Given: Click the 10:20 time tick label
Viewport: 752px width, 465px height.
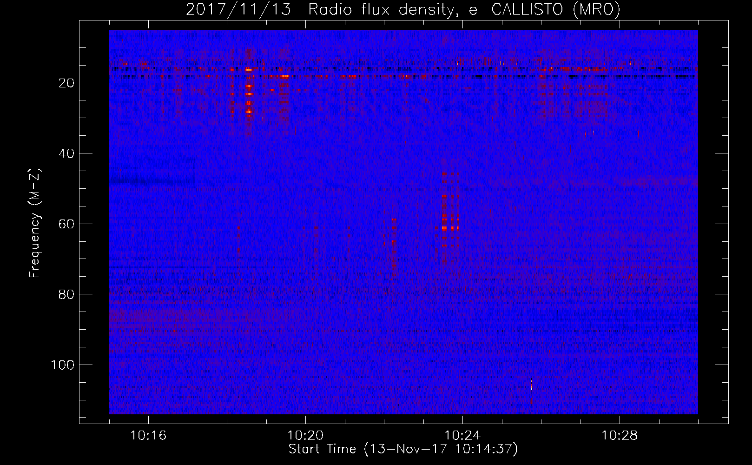Looking at the screenshot, I should coord(305,436).
